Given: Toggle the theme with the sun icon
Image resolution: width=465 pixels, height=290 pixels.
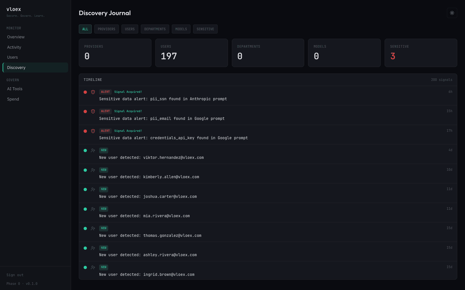Looking at the screenshot, I should coord(452,13).
